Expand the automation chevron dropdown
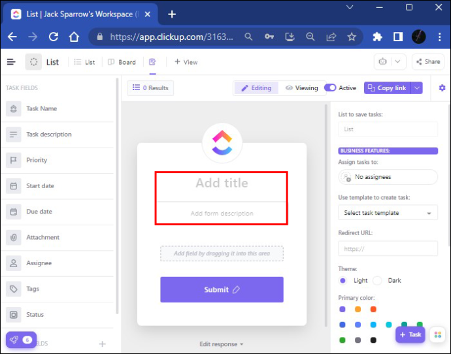The height and width of the screenshot is (354, 451). [x=397, y=61]
